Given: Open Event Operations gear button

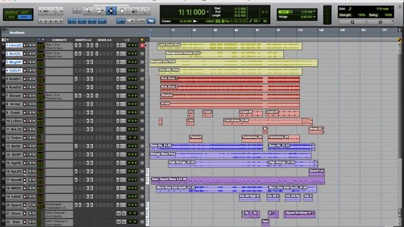Looking at the screenshot, I should pyautogui.click(x=380, y=23).
